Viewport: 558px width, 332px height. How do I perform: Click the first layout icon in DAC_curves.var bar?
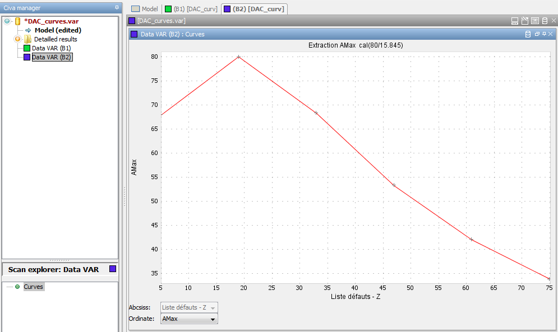(x=515, y=21)
